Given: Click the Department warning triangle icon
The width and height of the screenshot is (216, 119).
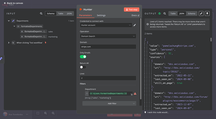Looking at the screenshot, I should pos(135,94).
